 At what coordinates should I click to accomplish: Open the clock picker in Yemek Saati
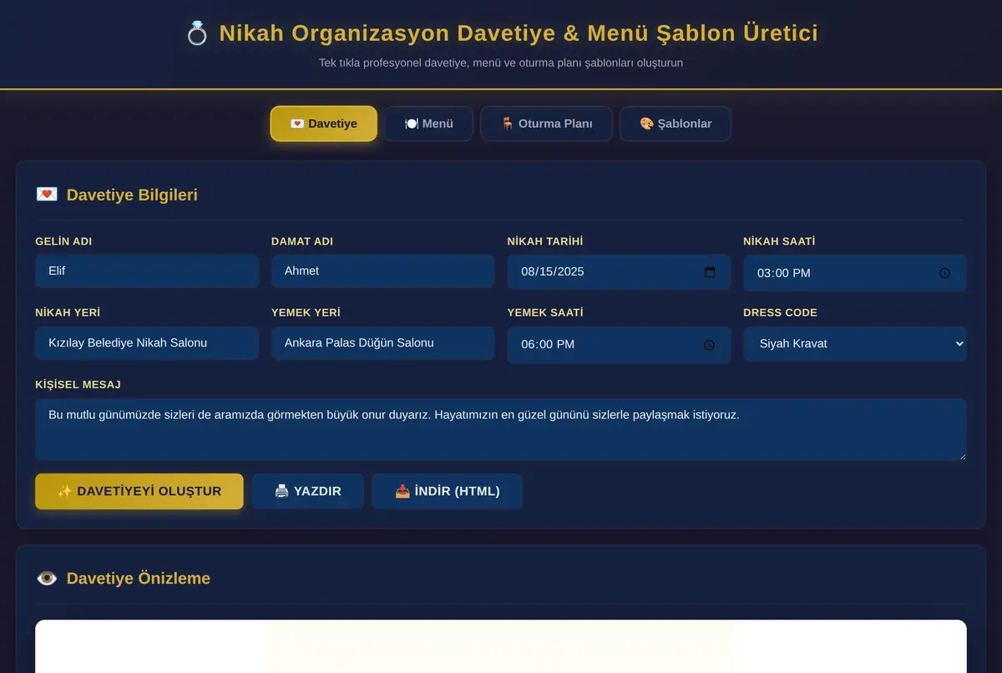(709, 345)
